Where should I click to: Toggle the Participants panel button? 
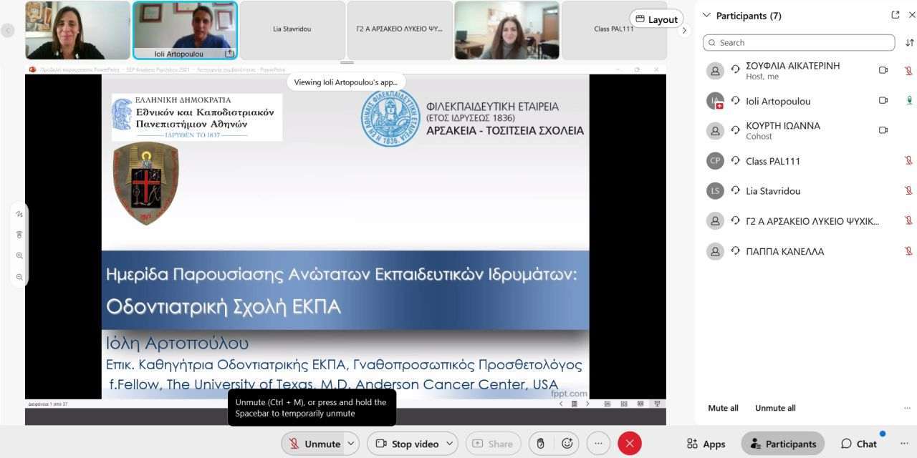pos(783,444)
